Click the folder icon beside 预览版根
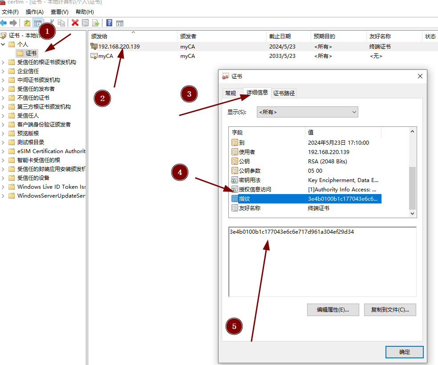 [x=12, y=133]
